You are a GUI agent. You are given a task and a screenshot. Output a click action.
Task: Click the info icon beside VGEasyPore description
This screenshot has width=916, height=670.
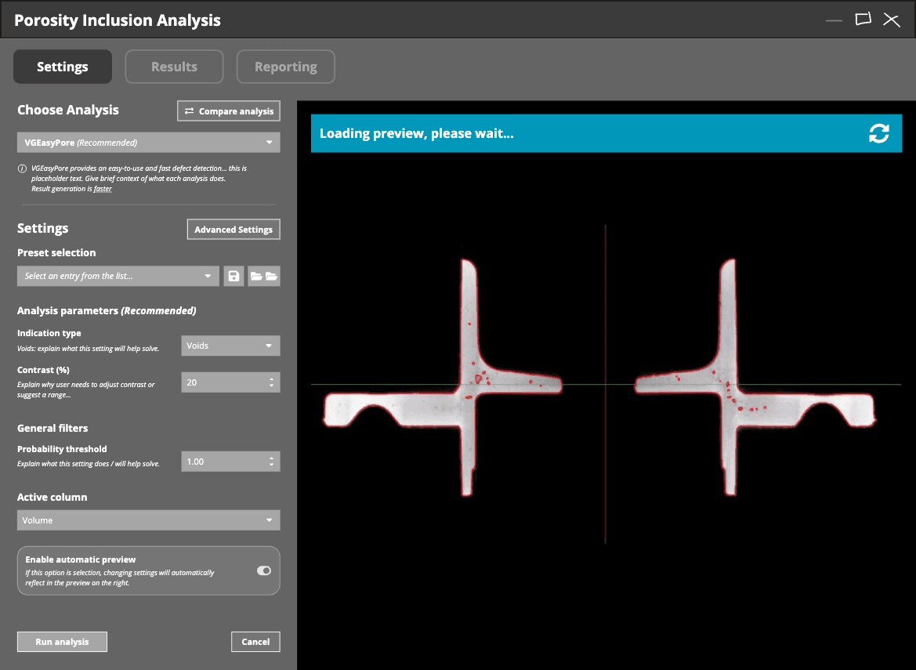pyautogui.click(x=22, y=168)
